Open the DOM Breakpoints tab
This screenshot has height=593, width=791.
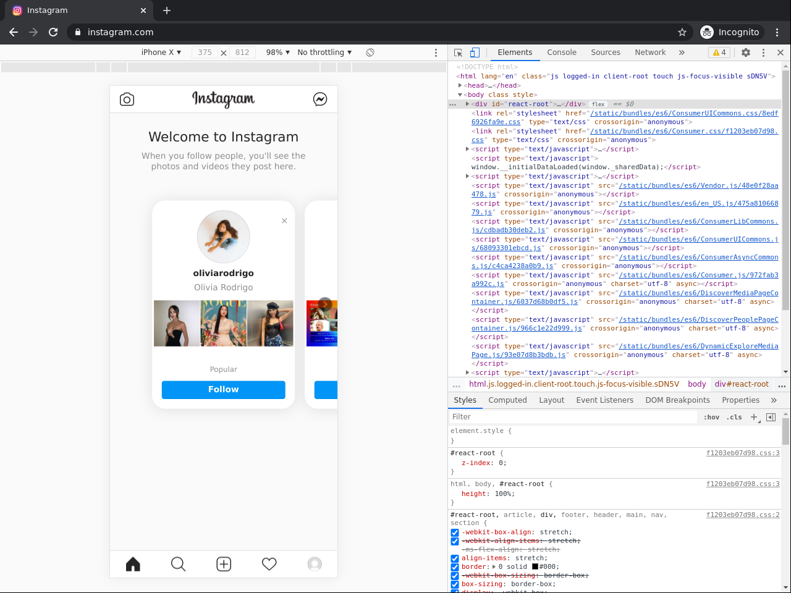click(678, 400)
